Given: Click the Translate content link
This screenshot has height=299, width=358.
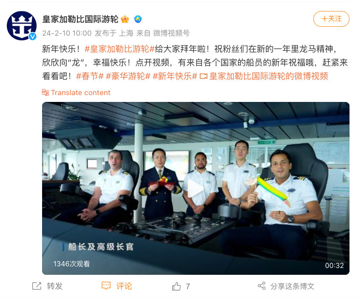Looking at the screenshot, I should coord(80,93).
